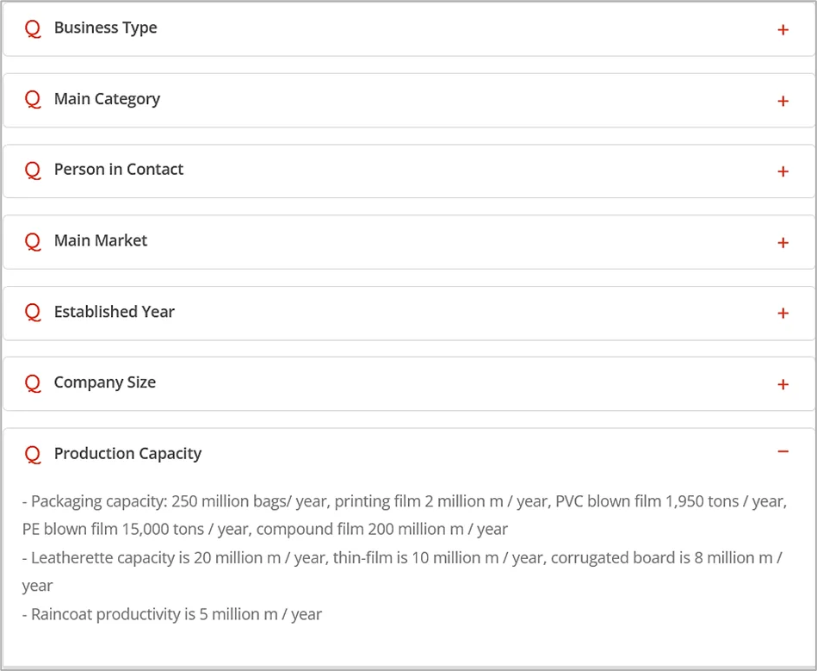Select the Main Category heading

(x=107, y=99)
